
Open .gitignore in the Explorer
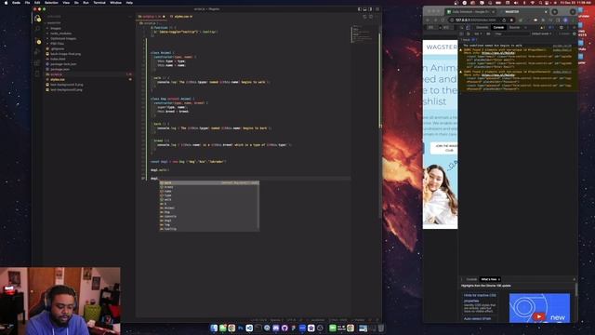pyautogui.click(x=58, y=48)
